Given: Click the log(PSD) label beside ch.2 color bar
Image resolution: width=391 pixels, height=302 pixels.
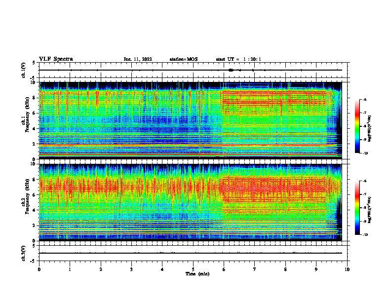Looking at the screenshot, I should [x=370, y=210].
